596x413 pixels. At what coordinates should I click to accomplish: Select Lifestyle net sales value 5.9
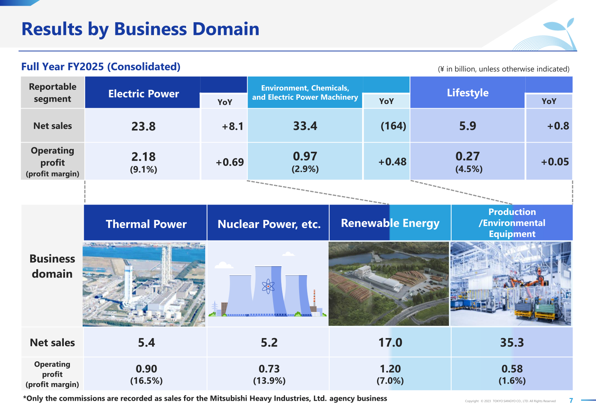pos(468,126)
